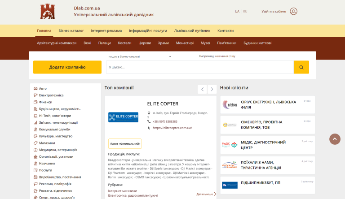The width and height of the screenshot is (345, 199).
Task: Click the Dlab castle lion logo
Action: [48, 11]
